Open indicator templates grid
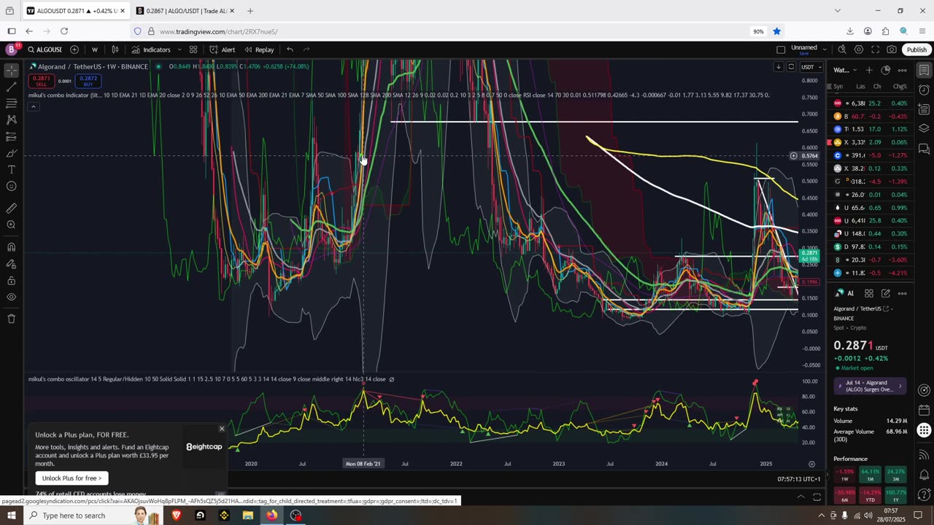The image size is (934, 525). (x=193, y=50)
